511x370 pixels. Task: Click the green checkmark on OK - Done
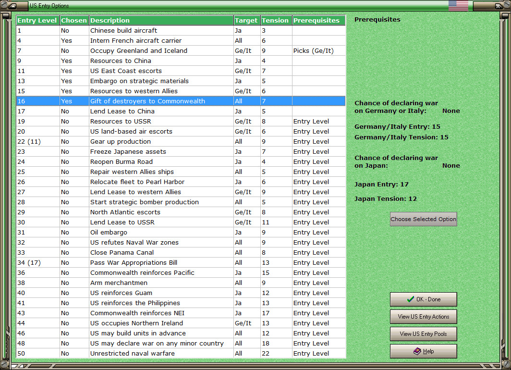click(x=410, y=299)
